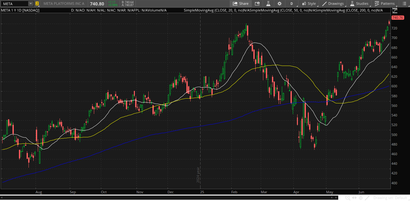Click the scrollbar left arrow at bottom left
The width and height of the screenshot is (410, 201).
point(2,198)
